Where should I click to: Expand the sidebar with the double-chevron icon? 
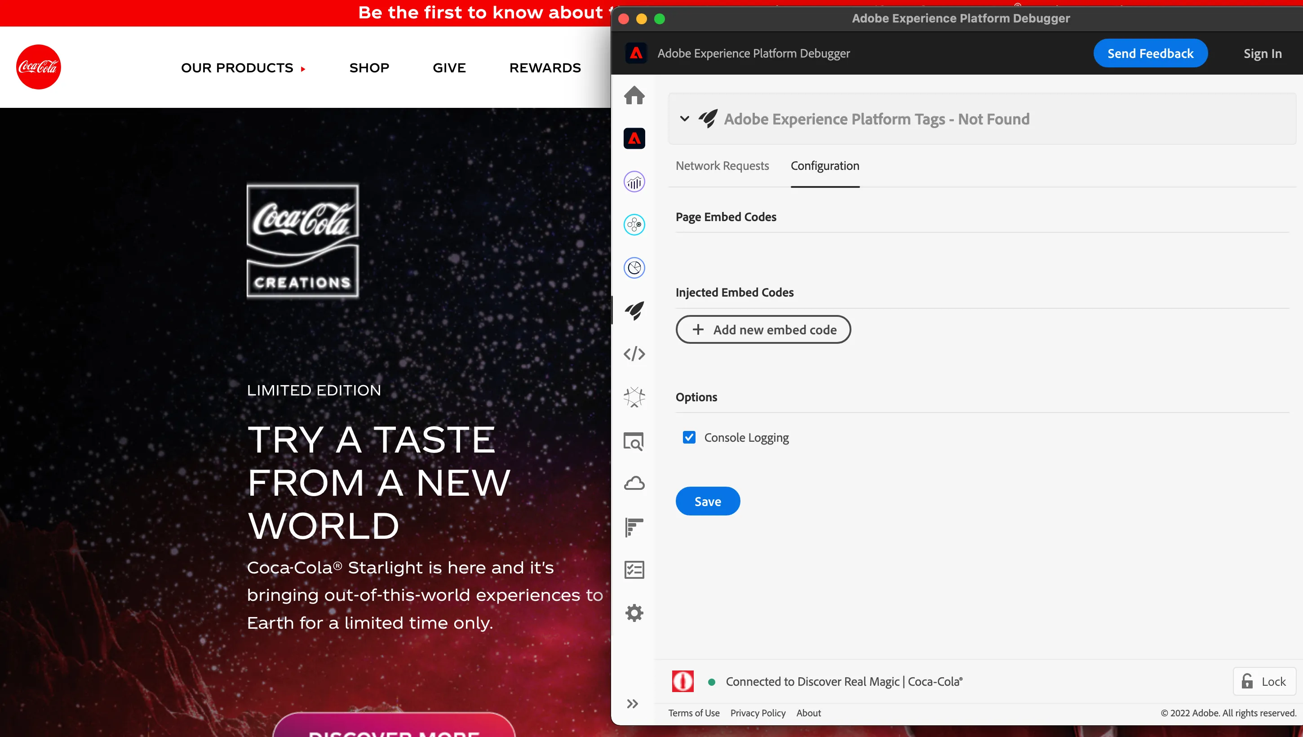pos(633,704)
